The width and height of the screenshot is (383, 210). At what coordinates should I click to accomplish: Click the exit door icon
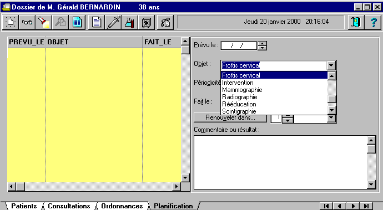[356, 22]
